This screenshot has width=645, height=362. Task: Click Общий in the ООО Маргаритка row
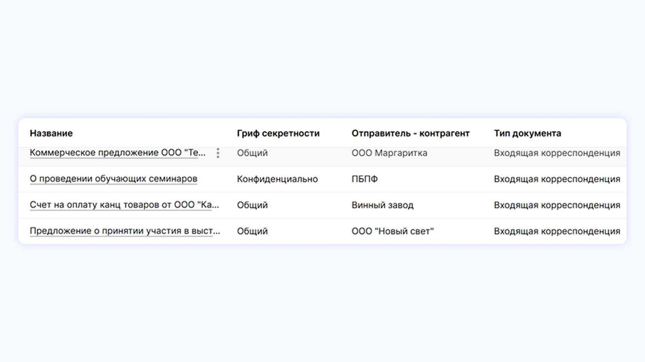point(252,153)
